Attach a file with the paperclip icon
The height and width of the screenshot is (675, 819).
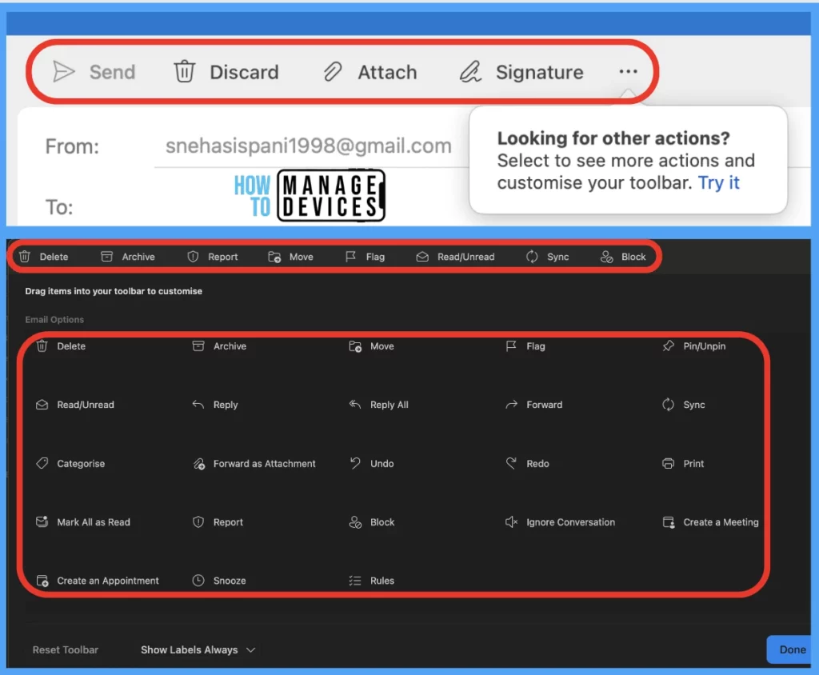[x=332, y=72]
